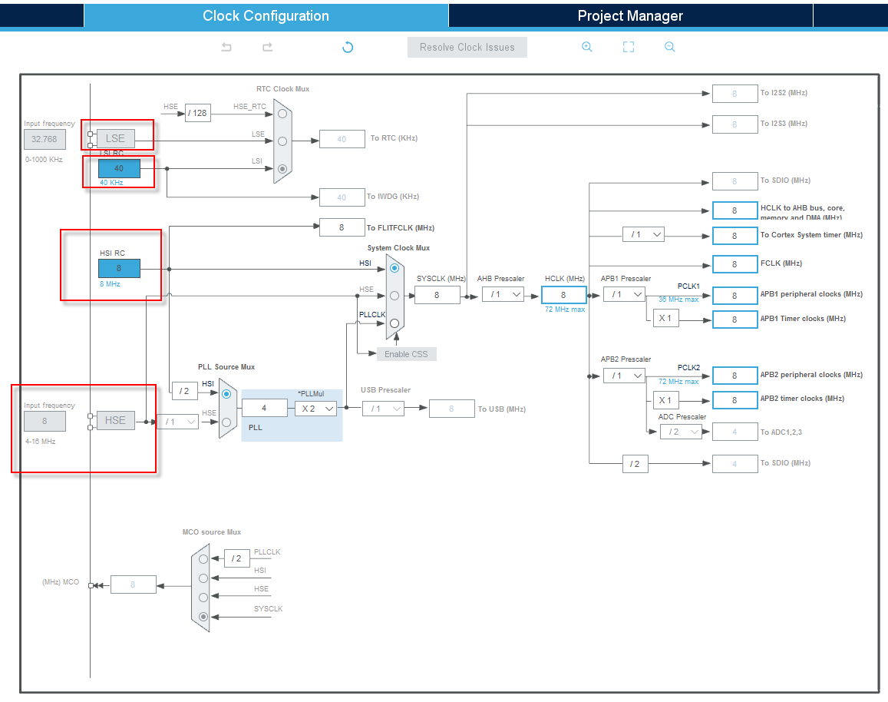Click the HCLK to AHB bus value box
This screenshot has width=888, height=702.
734,210
